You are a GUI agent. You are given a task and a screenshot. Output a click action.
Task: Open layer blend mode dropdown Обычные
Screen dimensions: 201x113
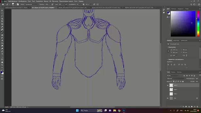pyautogui.click(x=176, y=78)
